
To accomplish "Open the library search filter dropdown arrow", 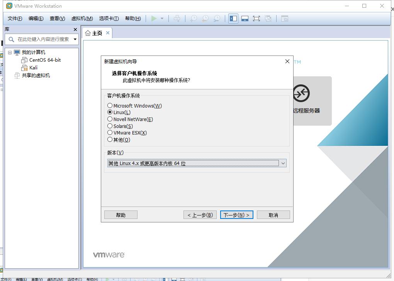I will coord(75,39).
